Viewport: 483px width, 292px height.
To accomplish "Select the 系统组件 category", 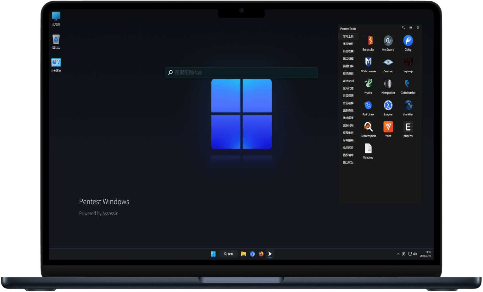I will (x=348, y=44).
